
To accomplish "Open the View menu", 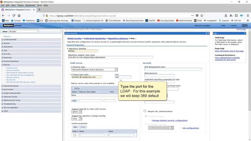I will point(13,5).
